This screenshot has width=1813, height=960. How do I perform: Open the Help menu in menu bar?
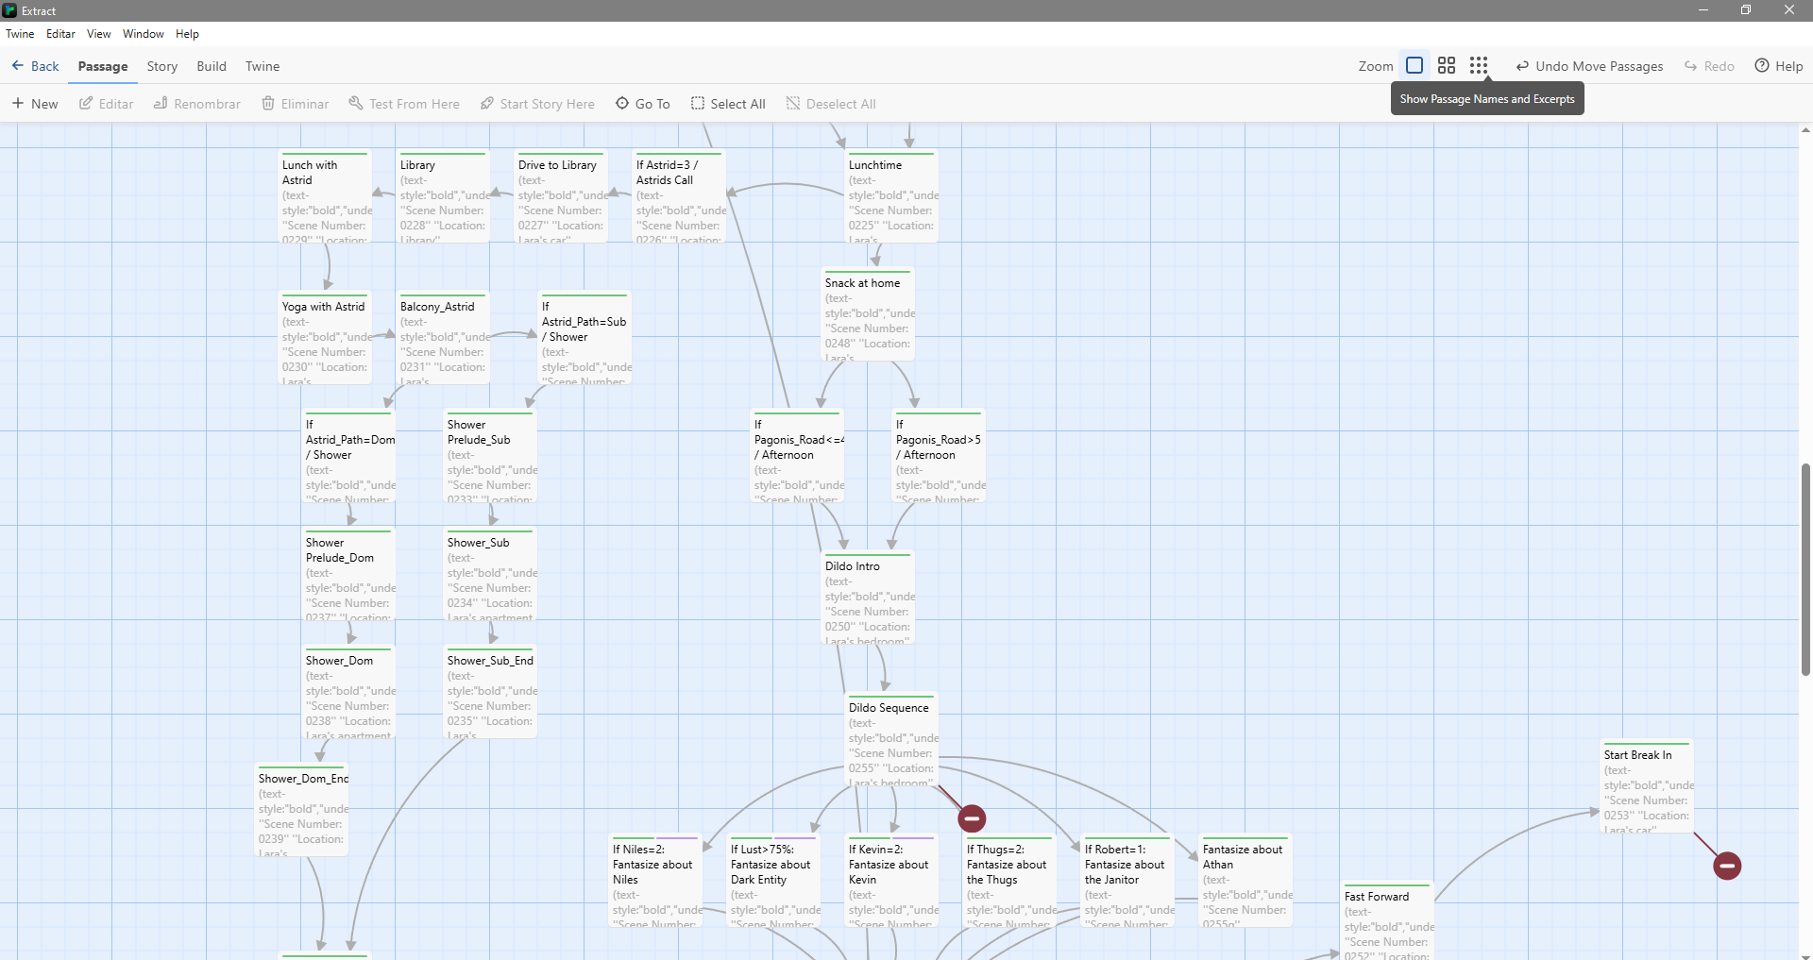pos(187,34)
